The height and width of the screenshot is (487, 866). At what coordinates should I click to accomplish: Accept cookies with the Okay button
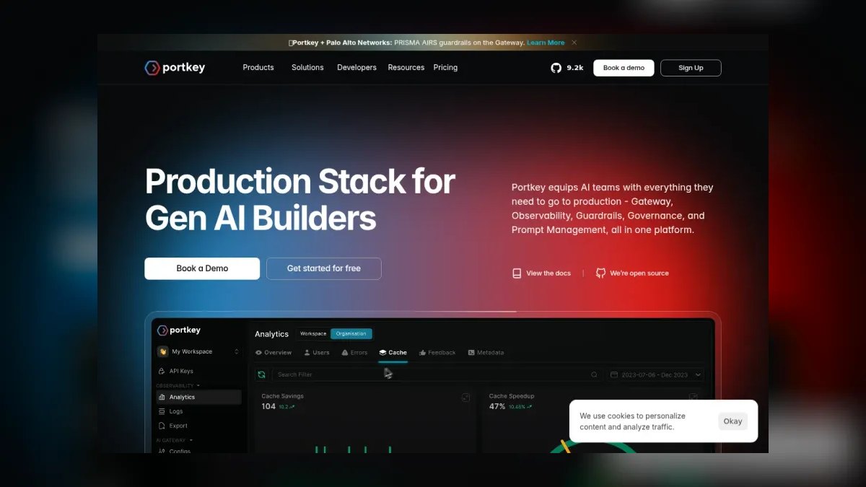(732, 421)
